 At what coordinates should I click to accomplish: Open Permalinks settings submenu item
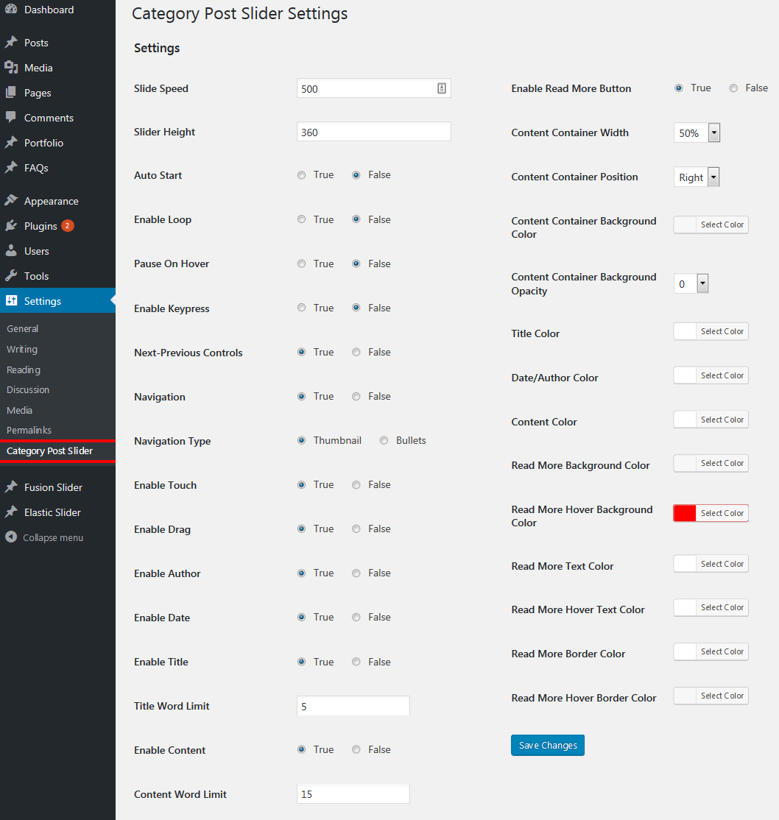tap(29, 430)
